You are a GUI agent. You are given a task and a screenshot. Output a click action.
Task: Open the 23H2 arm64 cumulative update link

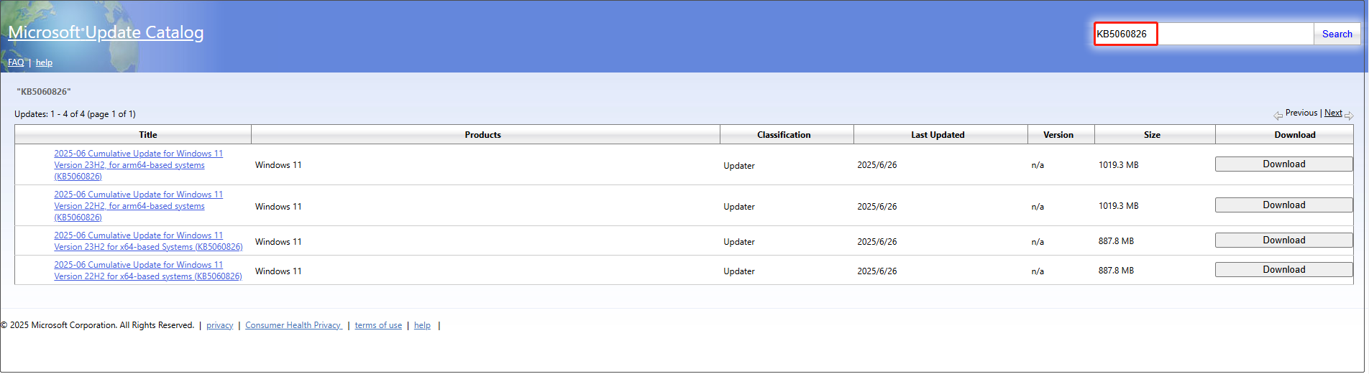(138, 165)
